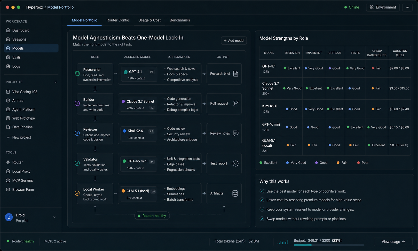Viewport: 418px width, 251px height.
Task: Click the Add model button
Action: tap(234, 41)
